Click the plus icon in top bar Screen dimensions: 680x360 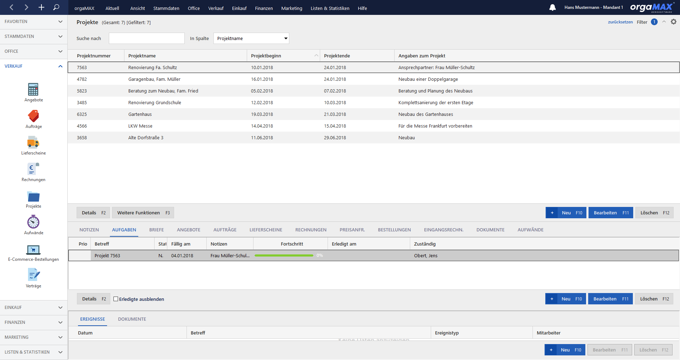coord(41,7)
